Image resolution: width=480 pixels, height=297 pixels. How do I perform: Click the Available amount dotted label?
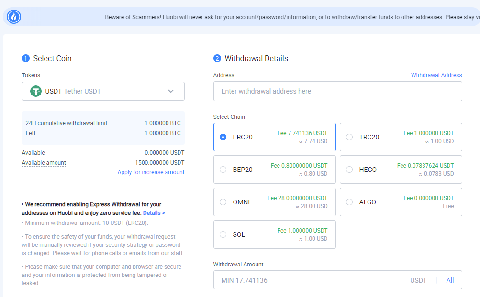tap(44, 163)
